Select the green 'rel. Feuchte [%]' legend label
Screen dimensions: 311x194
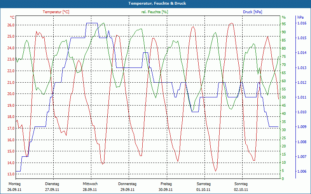pyautogui.click(x=155, y=12)
